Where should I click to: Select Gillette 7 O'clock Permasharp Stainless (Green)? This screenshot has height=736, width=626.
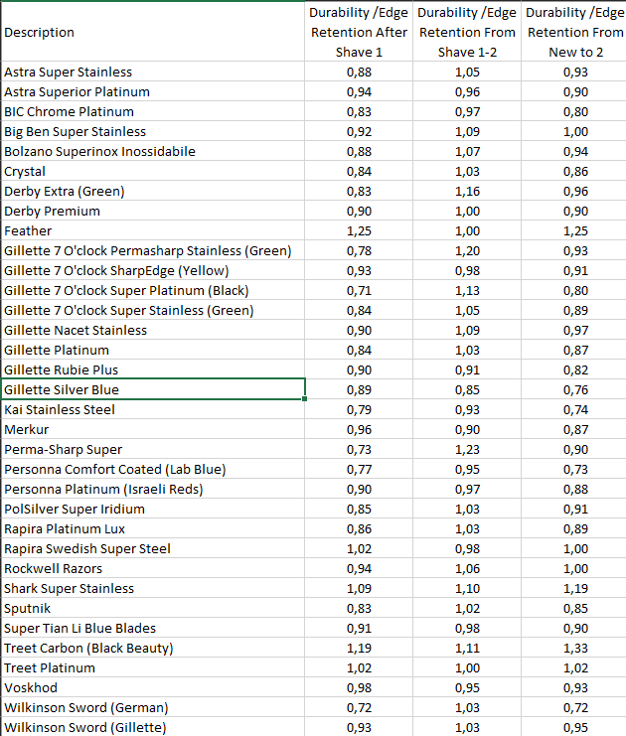tap(153, 250)
